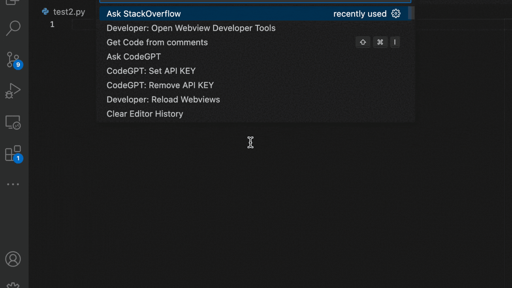Select Developer: Reload Webviews command
This screenshot has height=288, width=512.
[163, 99]
